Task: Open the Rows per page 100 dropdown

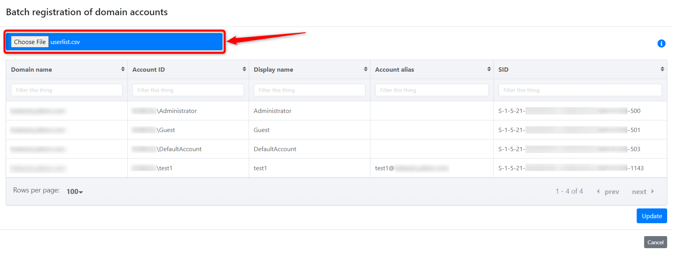Action: pos(75,192)
